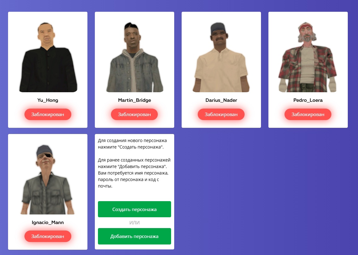Open the Pedro_Loera character picture
358x255 pixels.
pos(308,57)
